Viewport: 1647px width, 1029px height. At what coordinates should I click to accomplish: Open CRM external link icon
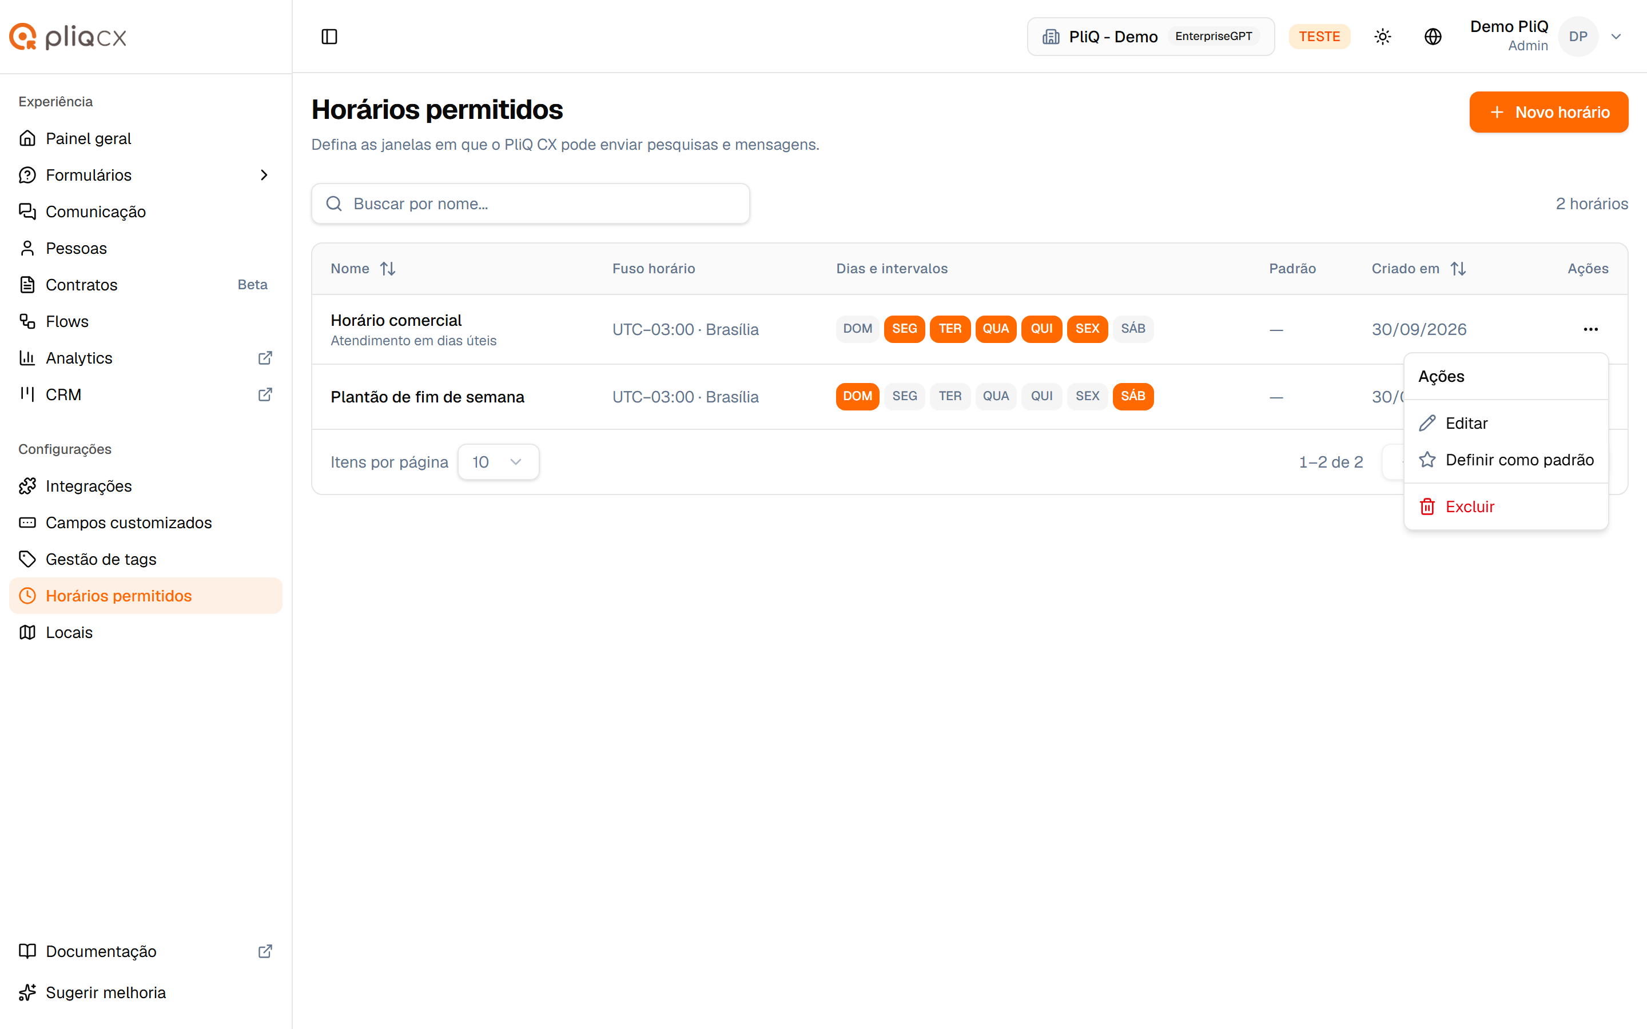pyautogui.click(x=265, y=394)
